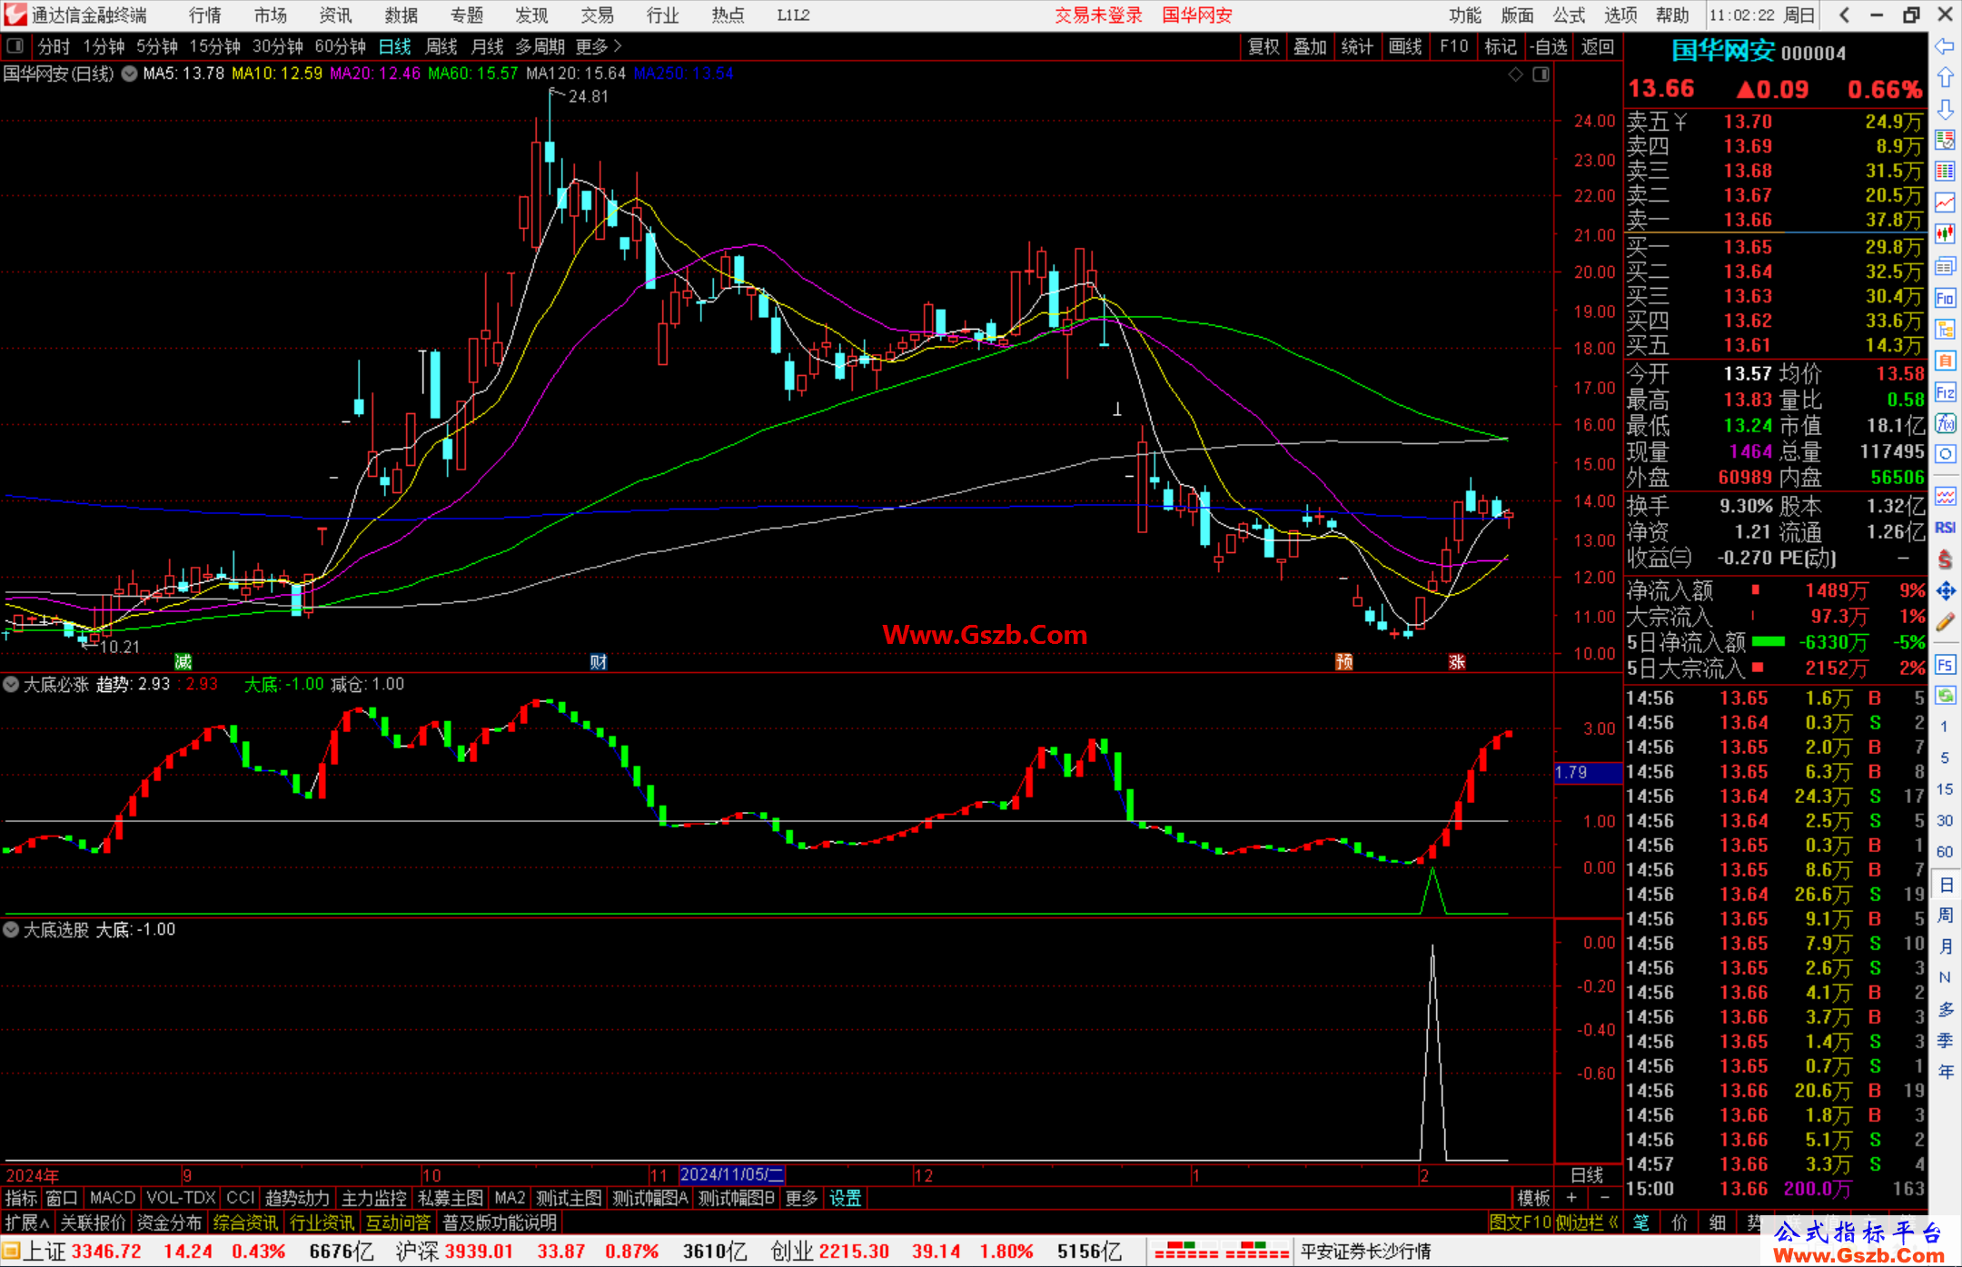Click the 返回 return button
Screen dimensions: 1962x1267
(x=1598, y=45)
